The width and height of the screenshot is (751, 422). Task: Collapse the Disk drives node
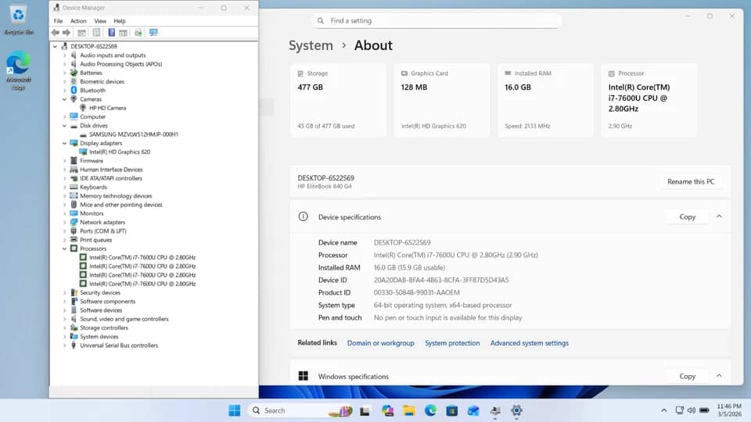(x=65, y=126)
